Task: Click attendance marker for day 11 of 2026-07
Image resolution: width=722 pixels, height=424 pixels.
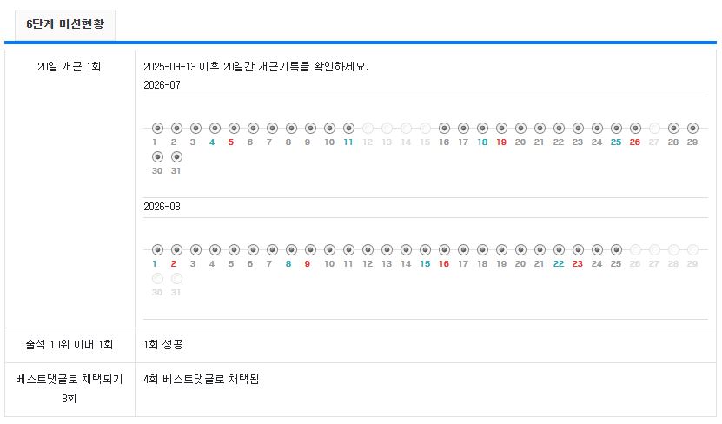Action: click(348, 128)
